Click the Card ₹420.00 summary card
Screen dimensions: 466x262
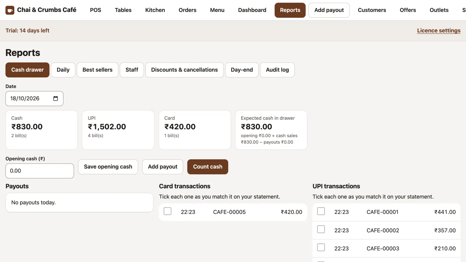[195, 130]
